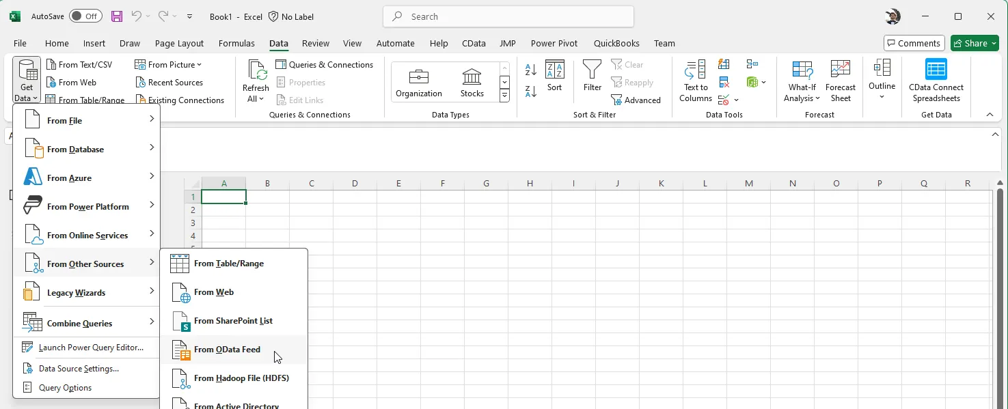Click the Save icon in title bar

tap(117, 16)
